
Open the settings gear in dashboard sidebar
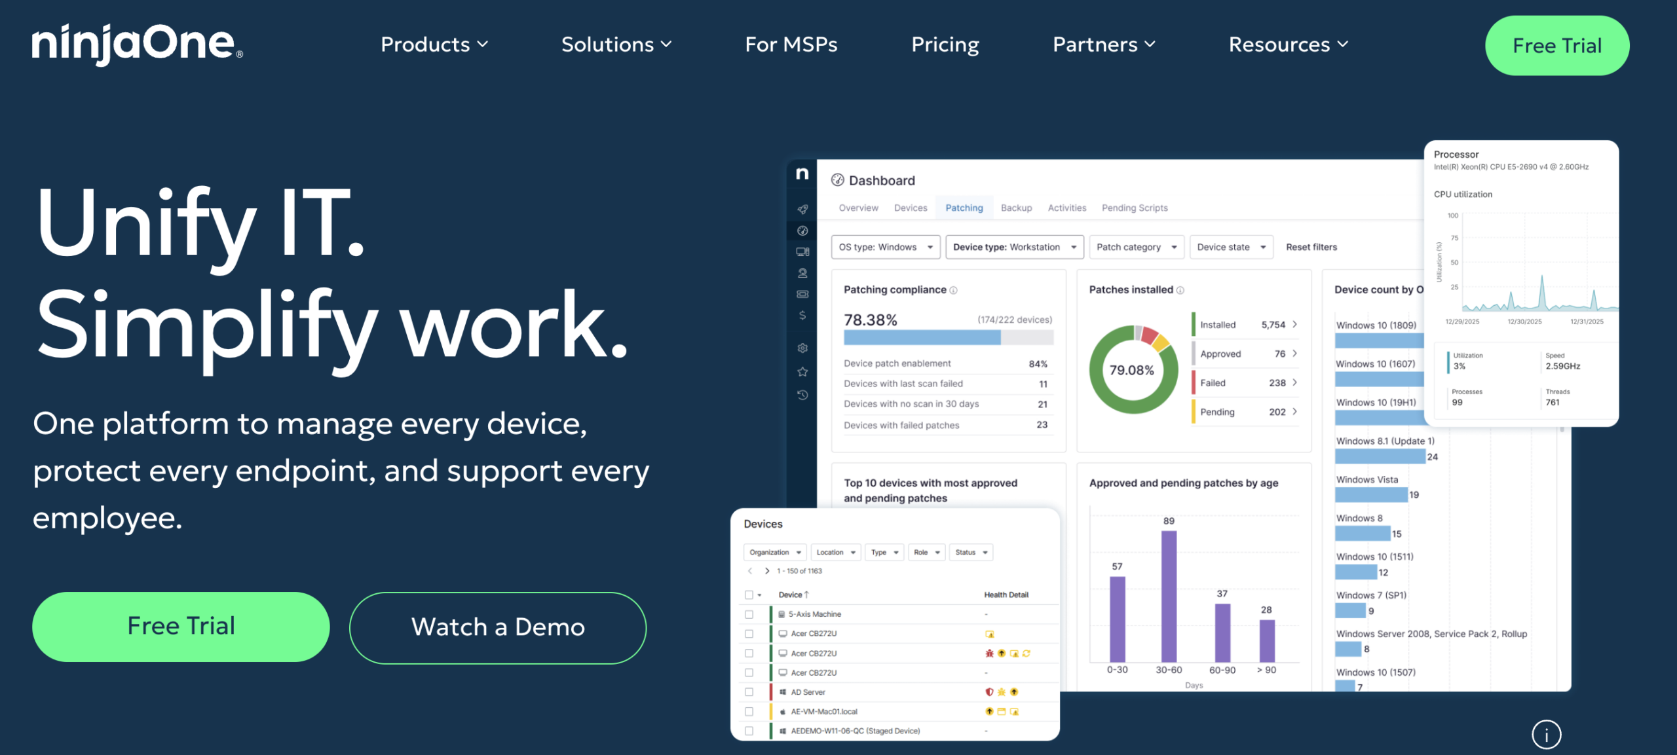(x=802, y=348)
